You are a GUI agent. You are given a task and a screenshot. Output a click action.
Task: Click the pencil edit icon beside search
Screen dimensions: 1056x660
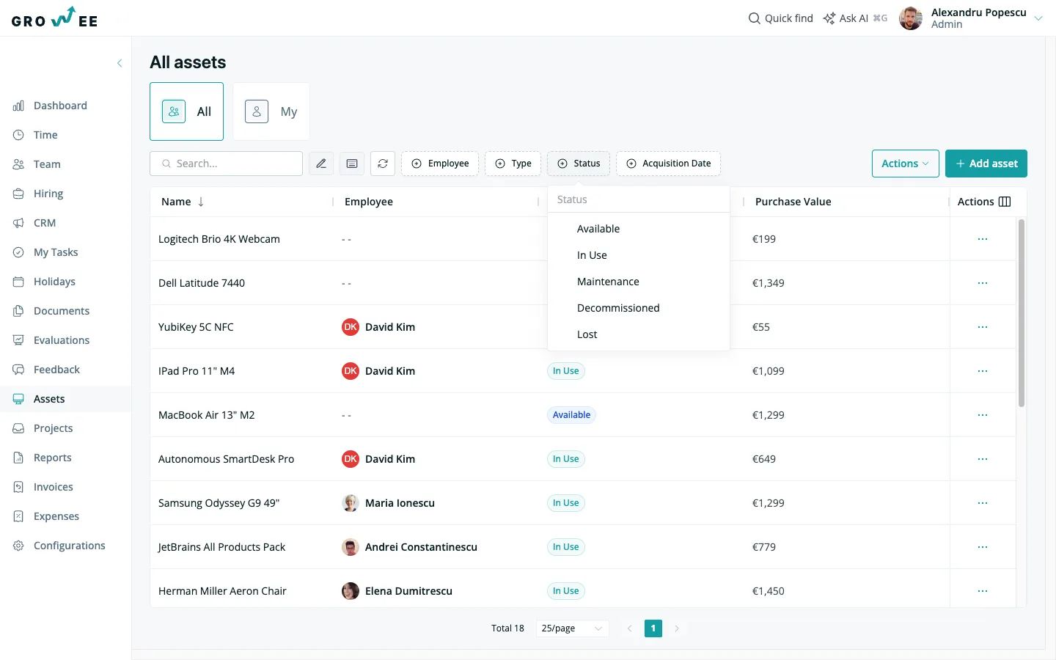321,164
